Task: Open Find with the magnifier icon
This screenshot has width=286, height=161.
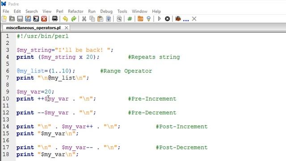Action: (119, 19)
